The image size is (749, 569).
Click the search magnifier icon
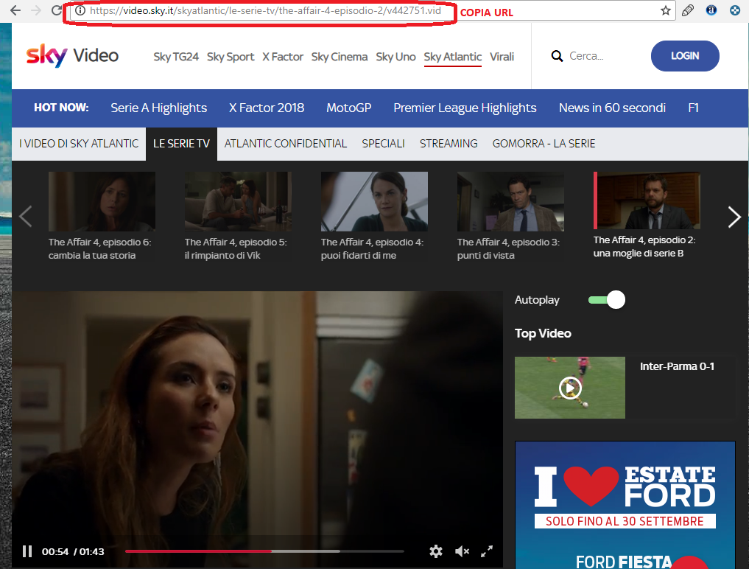557,57
